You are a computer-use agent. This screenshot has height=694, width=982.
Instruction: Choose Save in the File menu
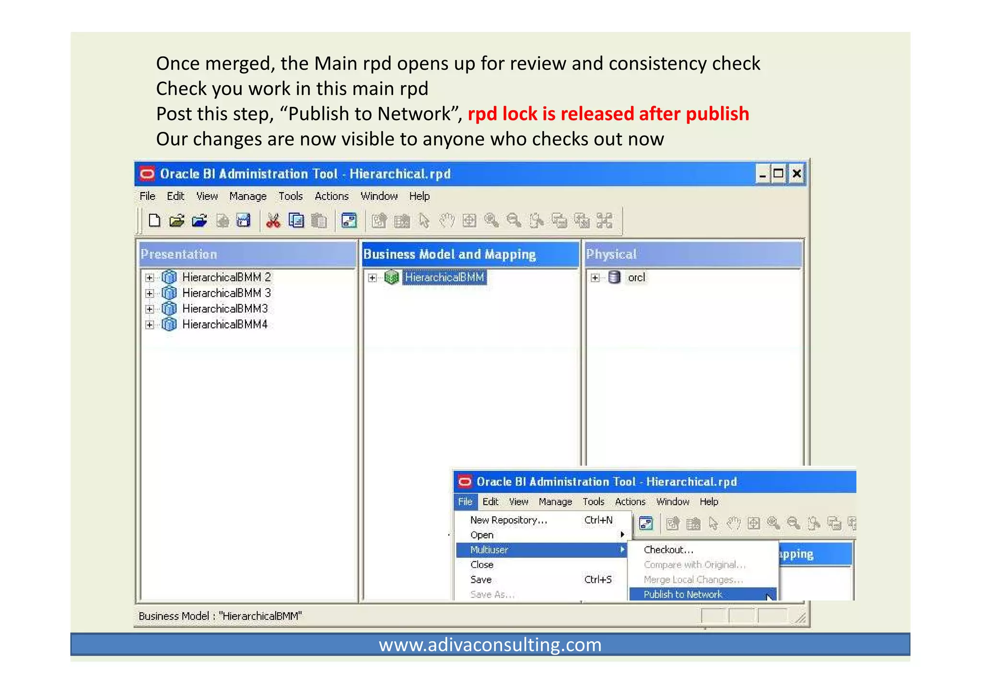(541, 579)
